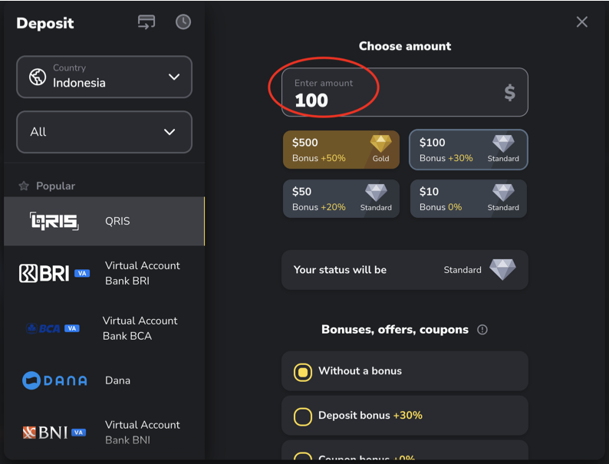
Task: Pick the $500 Gold bonus preset
Action: [x=341, y=150]
